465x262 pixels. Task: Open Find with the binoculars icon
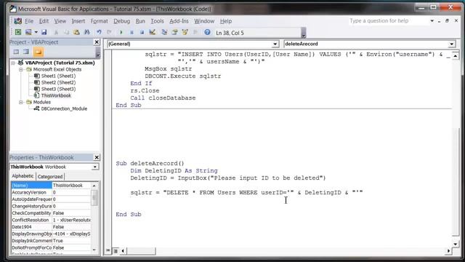point(86,32)
